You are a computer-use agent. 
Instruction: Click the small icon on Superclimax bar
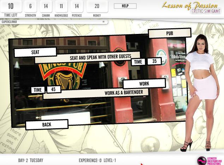103,22
